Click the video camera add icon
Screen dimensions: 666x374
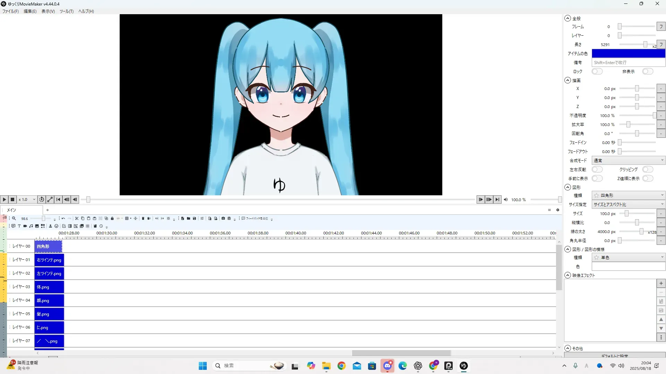25,226
